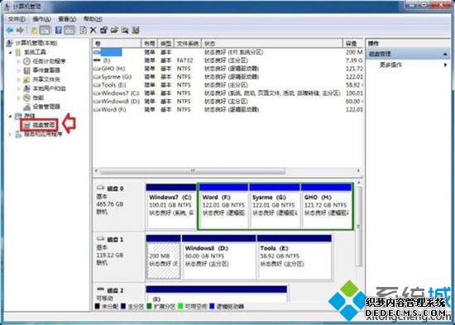Select 服务和应用程序 in the tree
Screen dimensions: 455x325
coord(43,134)
